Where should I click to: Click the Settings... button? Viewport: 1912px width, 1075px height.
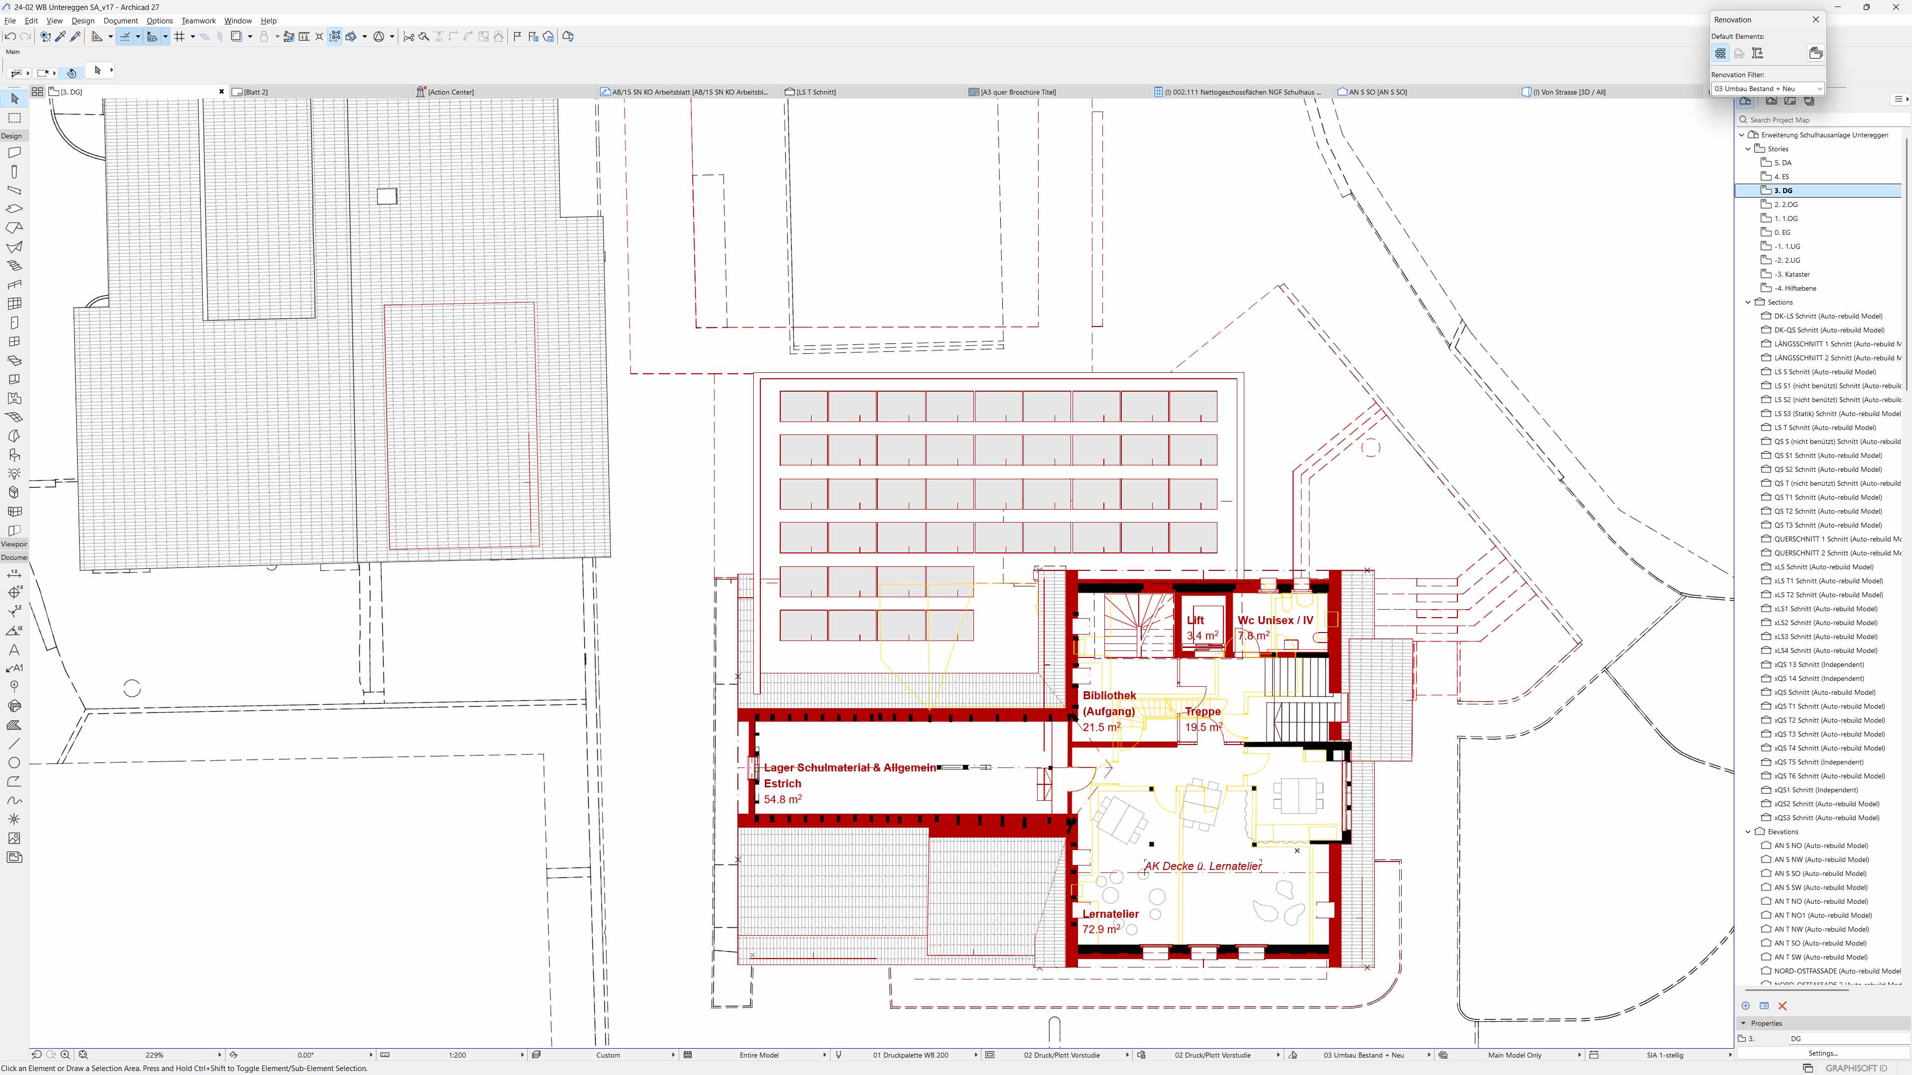pos(1822,1053)
